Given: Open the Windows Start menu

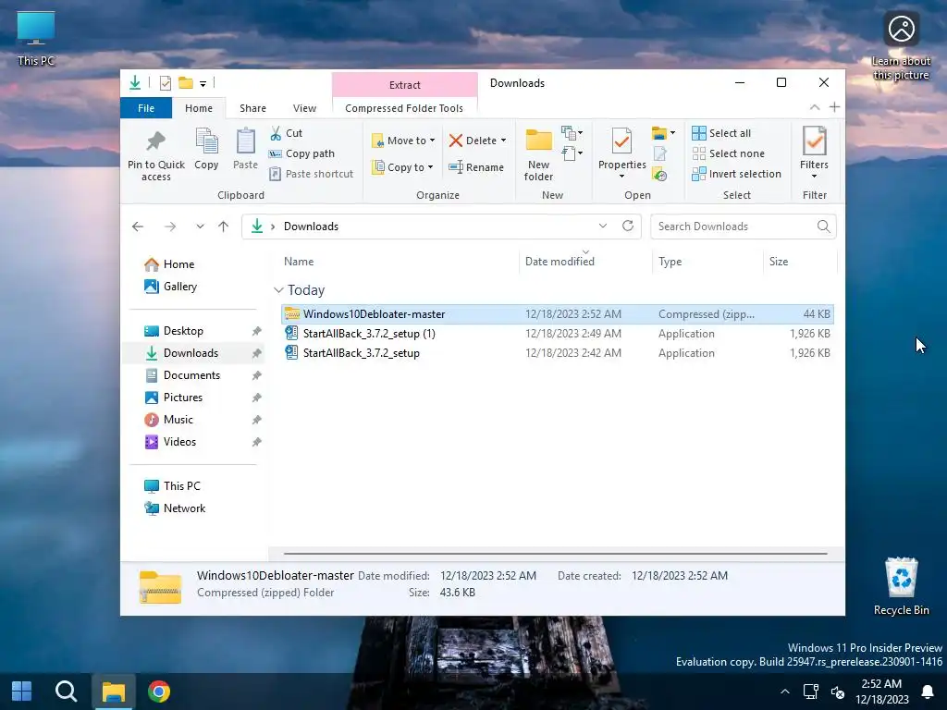Looking at the screenshot, I should [22, 692].
